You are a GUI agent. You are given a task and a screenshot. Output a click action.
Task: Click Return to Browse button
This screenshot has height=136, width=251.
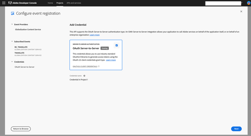point(21,129)
